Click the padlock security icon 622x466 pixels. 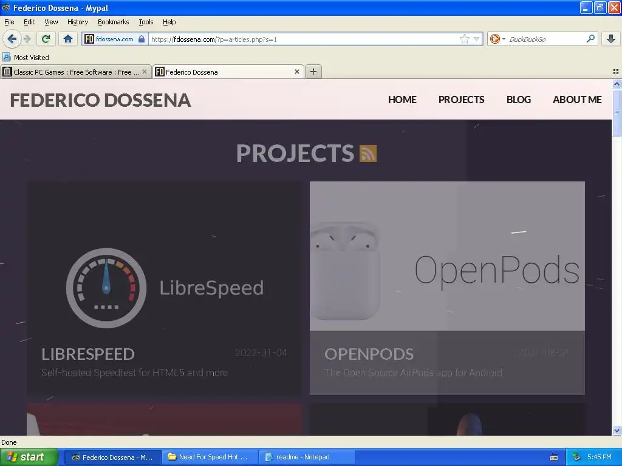coord(142,39)
